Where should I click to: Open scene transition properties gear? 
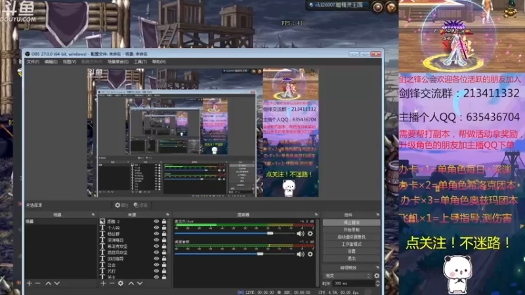(377, 275)
